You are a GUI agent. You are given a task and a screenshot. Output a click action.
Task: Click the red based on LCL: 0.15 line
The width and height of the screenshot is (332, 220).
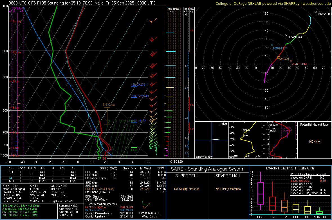(x=308, y=181)
